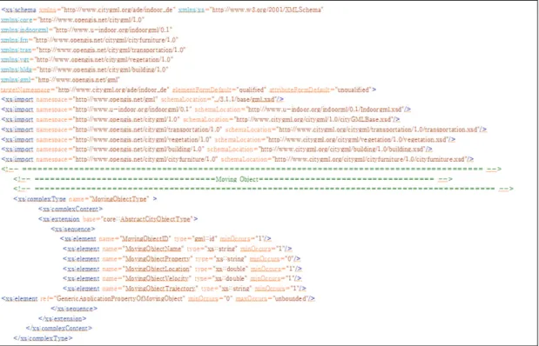Click the opening xs:complexContent tag
This screenshot has height=346, width=539.
coord(71,209)
